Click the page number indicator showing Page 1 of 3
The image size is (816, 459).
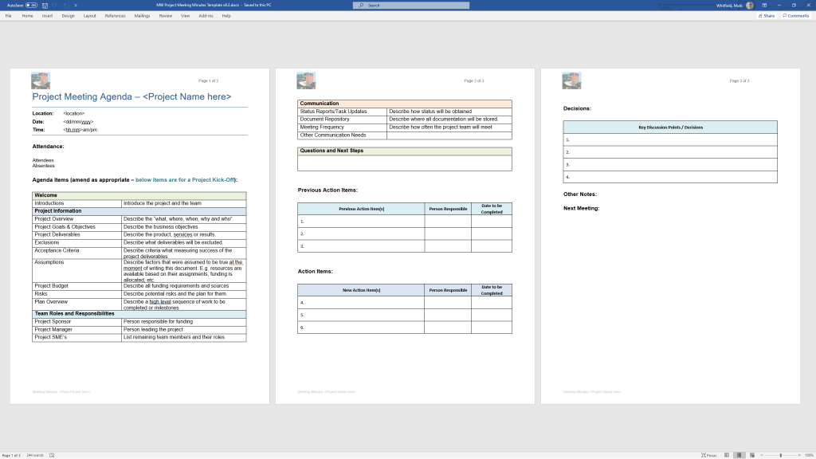11,454
